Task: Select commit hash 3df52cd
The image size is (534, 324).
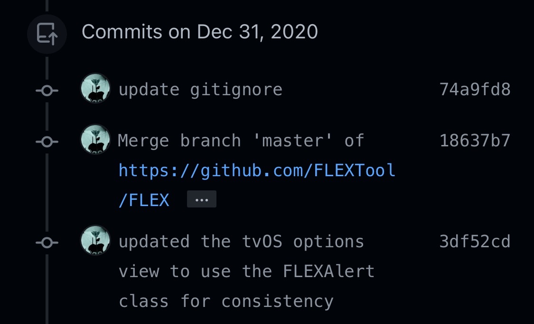Action: 475,241
